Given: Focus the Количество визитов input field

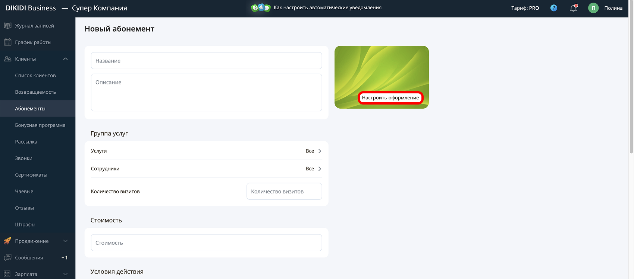Looking at the screenshot, I should coord(284,191).
